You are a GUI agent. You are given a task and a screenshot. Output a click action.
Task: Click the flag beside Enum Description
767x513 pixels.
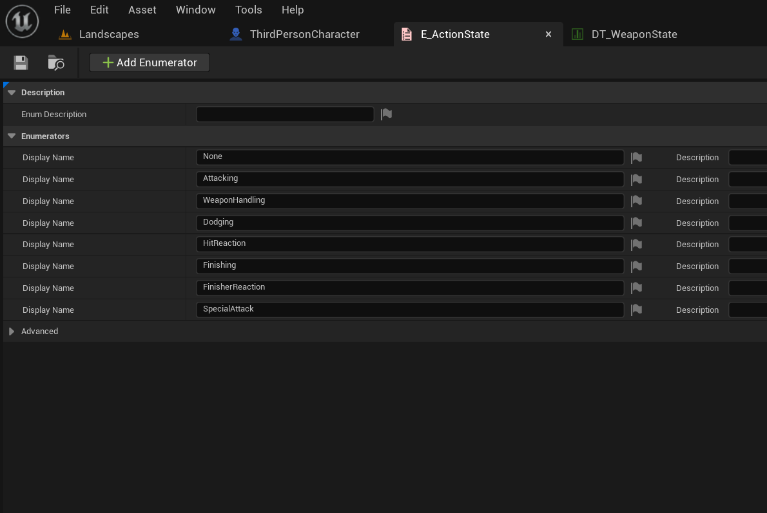(385, 113)
